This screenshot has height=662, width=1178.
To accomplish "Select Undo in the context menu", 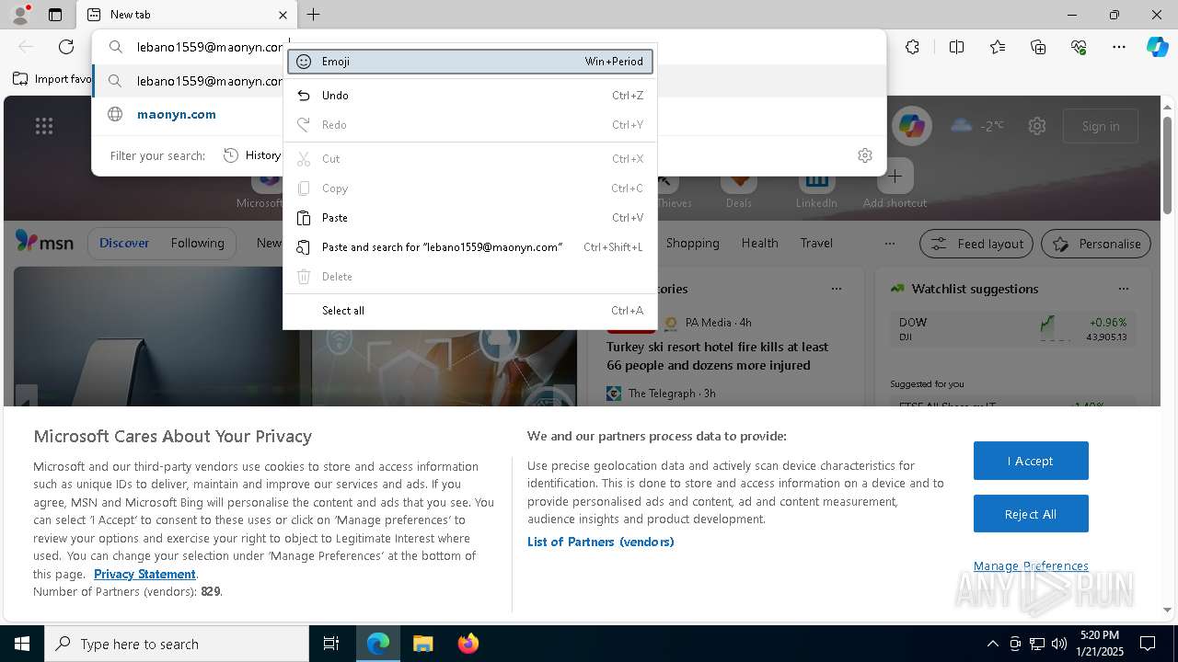I will 470,96.
